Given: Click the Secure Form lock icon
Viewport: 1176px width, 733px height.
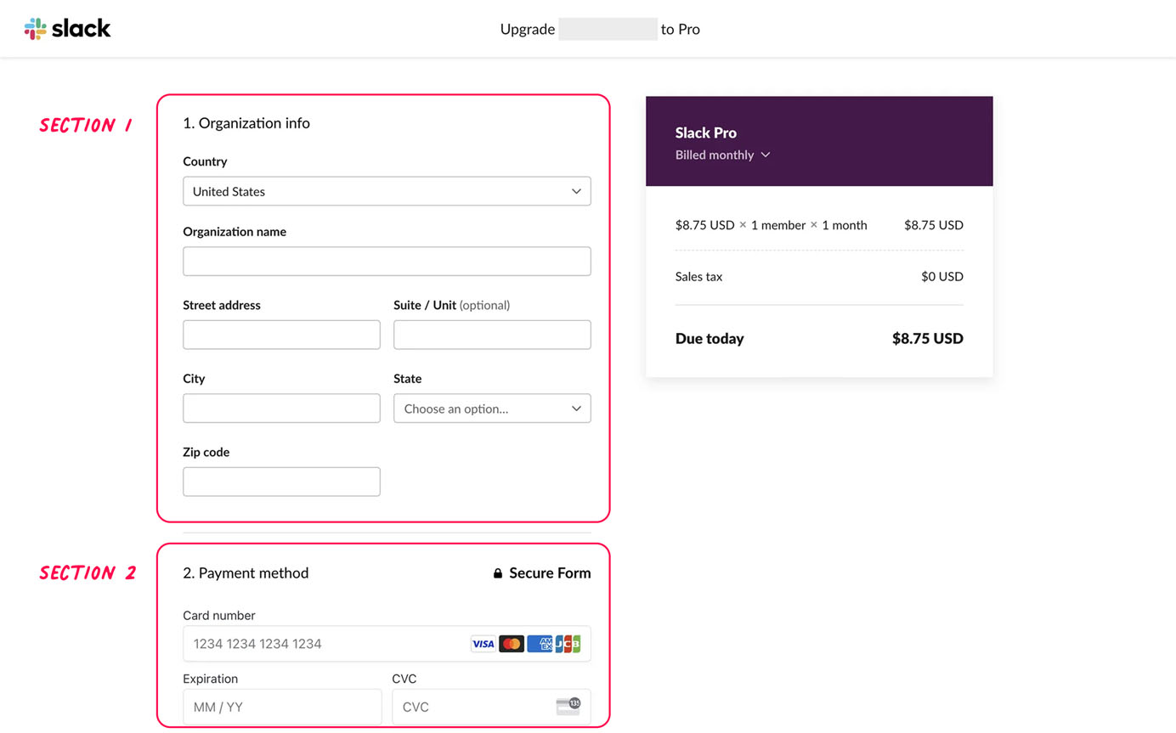Looking at the screenshot, I should tap(498, 573).
